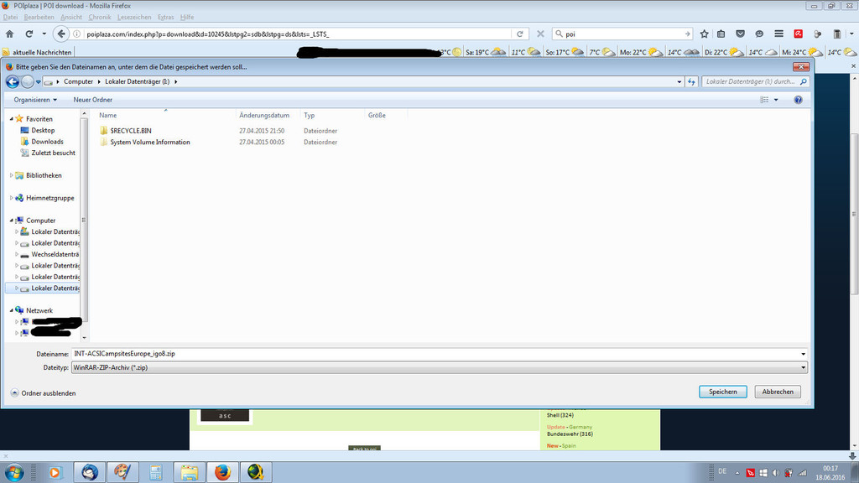
Task: Click the Dateiname text field
Action: pyautogui.click(x=435, y=355)
